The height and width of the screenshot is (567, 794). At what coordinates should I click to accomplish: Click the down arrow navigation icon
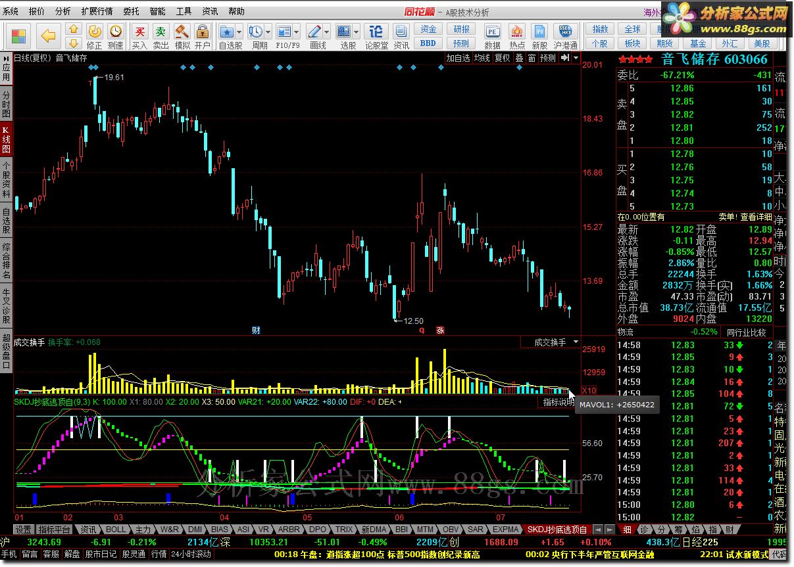tap(74, 43)
